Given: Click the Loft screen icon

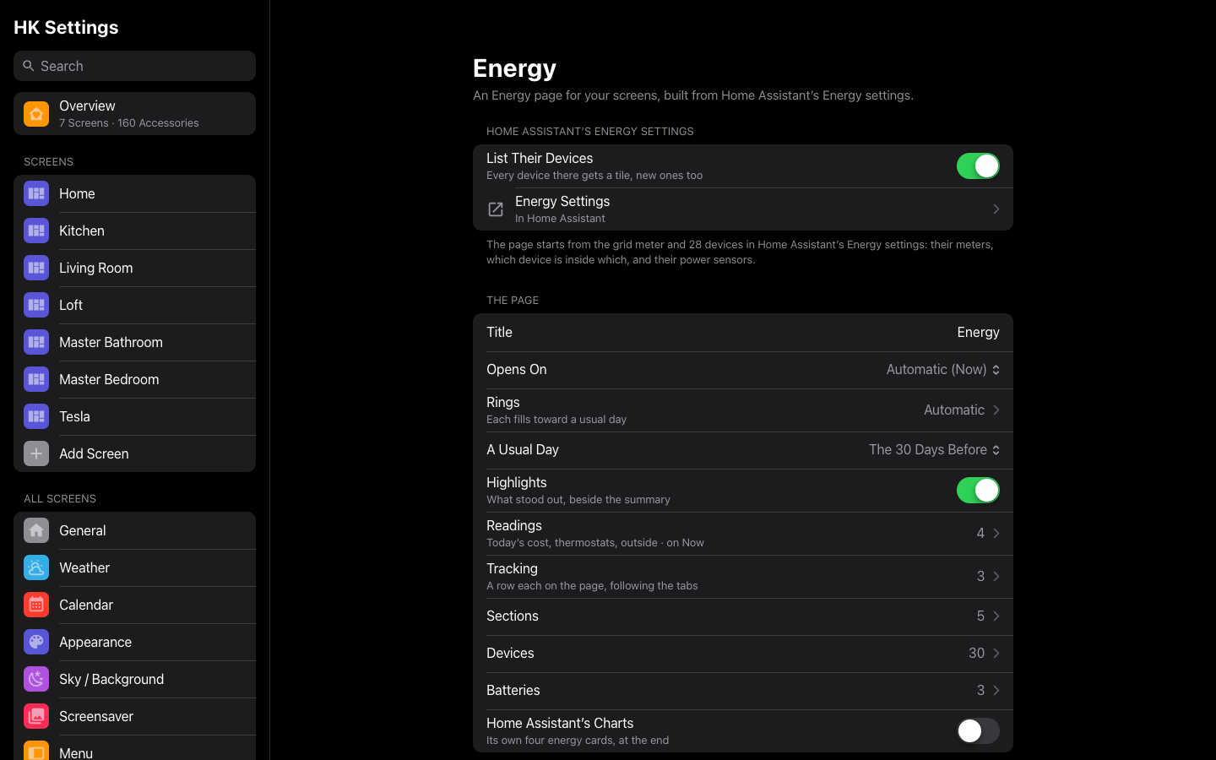Looking at the screenshot, I should (36, 305).
